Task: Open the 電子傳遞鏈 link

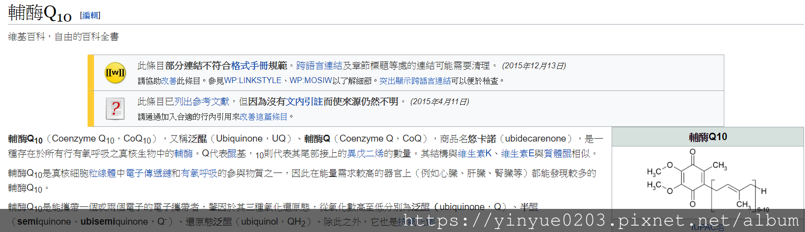Action: click(148, 173)
